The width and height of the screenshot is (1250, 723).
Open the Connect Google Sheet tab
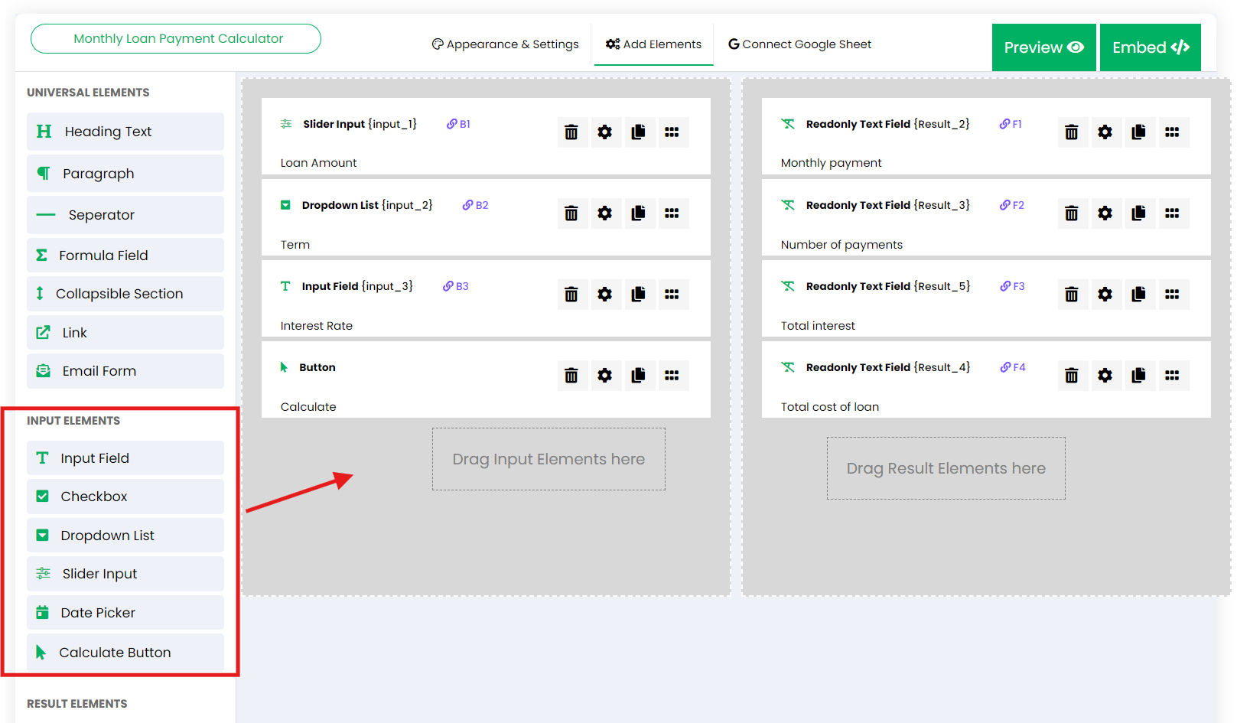[x=799, y=44]
